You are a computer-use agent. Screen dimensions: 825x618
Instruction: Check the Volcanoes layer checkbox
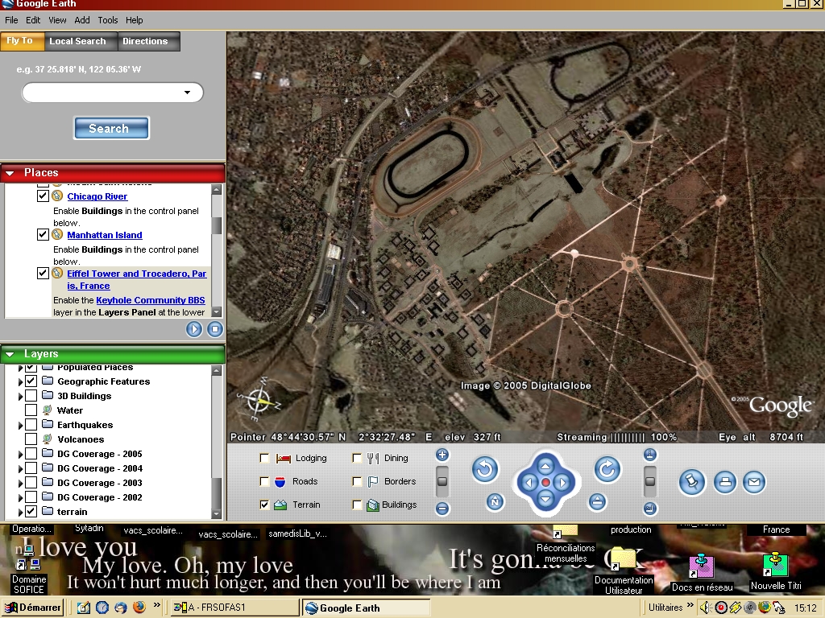(x=31, y=439)
